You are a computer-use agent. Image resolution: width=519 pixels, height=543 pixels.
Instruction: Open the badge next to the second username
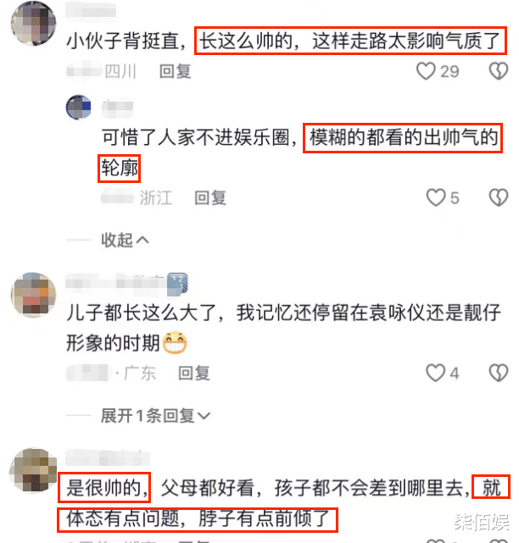(177, 285)
